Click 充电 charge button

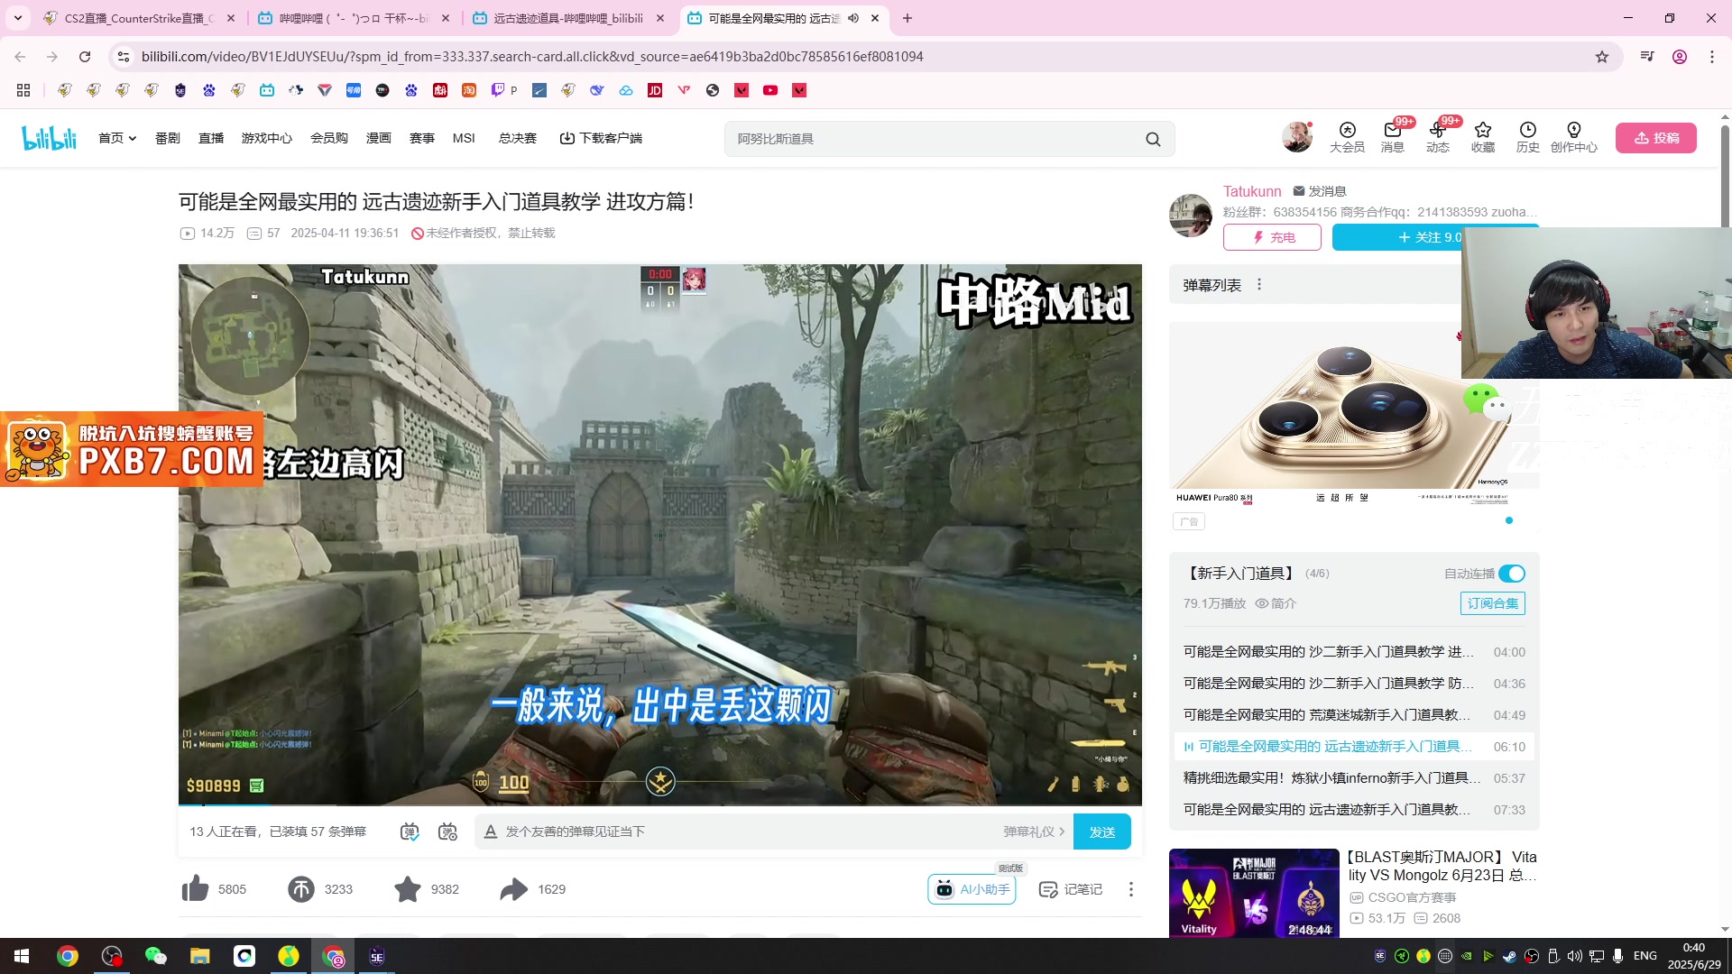click(x=1272, y=237)
